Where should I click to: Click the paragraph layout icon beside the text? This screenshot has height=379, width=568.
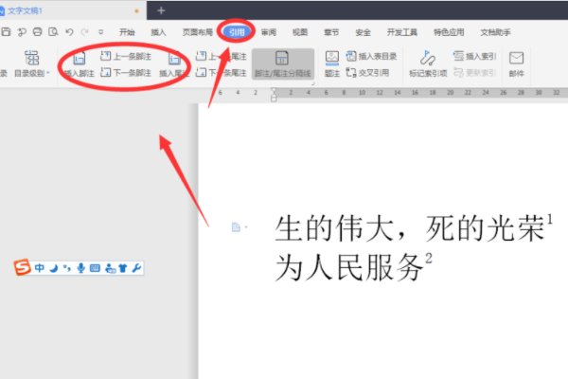coord(236,227)
